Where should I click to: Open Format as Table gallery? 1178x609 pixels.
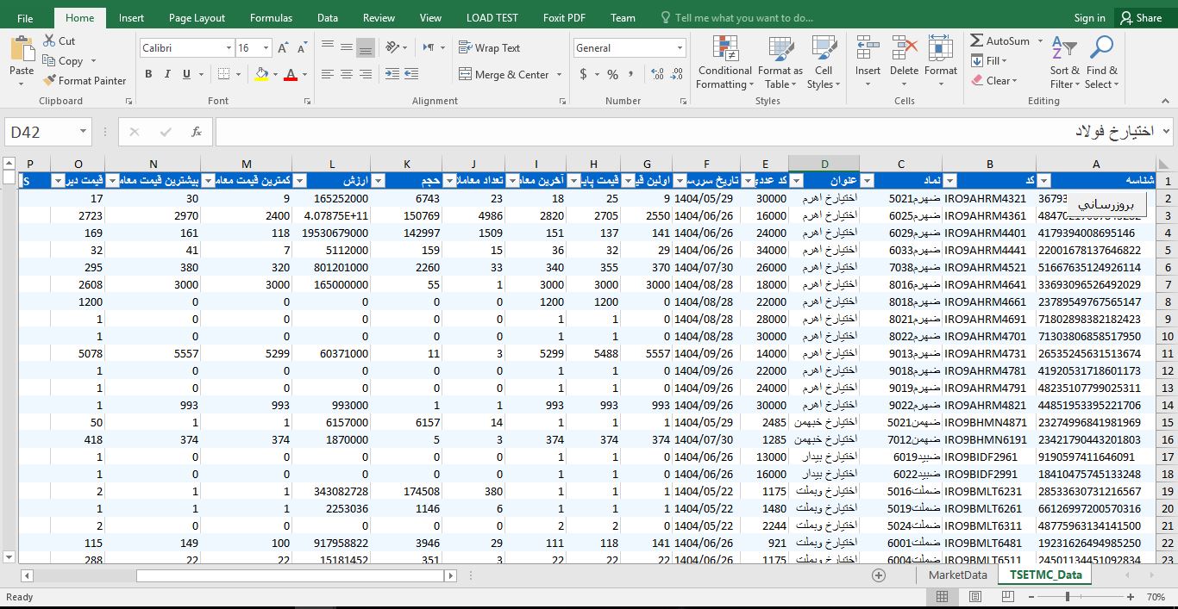(780, 62)
